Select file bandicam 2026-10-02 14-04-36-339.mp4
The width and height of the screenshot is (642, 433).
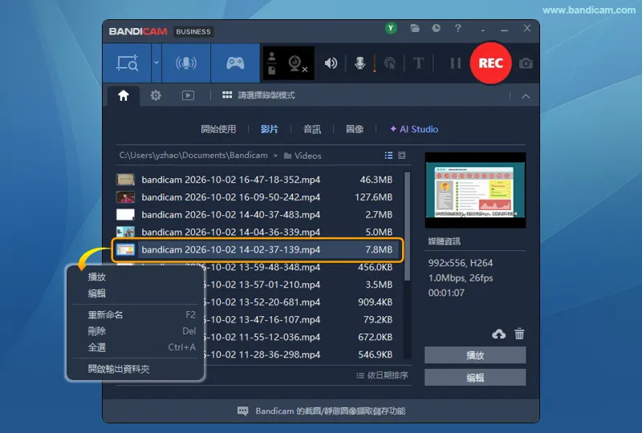point(256,232)
